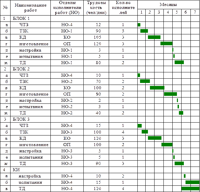
Task: Click the 'БЛОК 3' group row label
Action: [x=21, y=119]
